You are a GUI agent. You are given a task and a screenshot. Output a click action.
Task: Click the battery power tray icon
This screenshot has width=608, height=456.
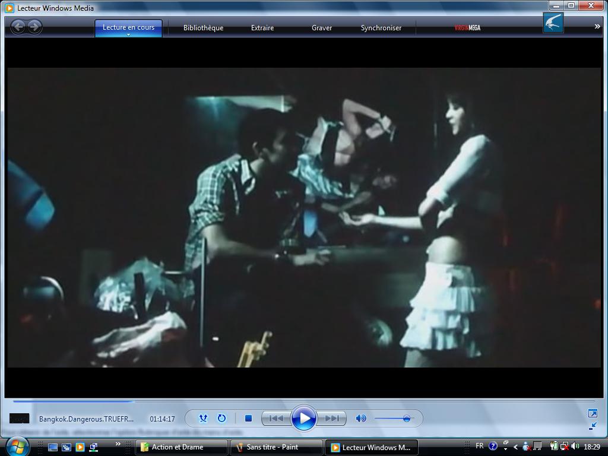tap(554, 446)
